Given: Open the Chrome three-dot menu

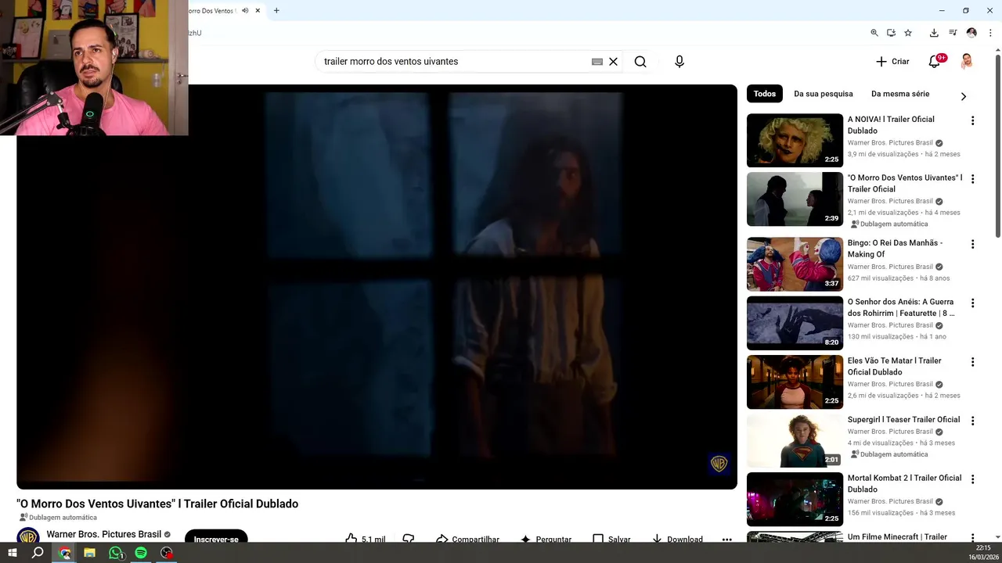Looking at the screenshot, I should click(990, 33).
